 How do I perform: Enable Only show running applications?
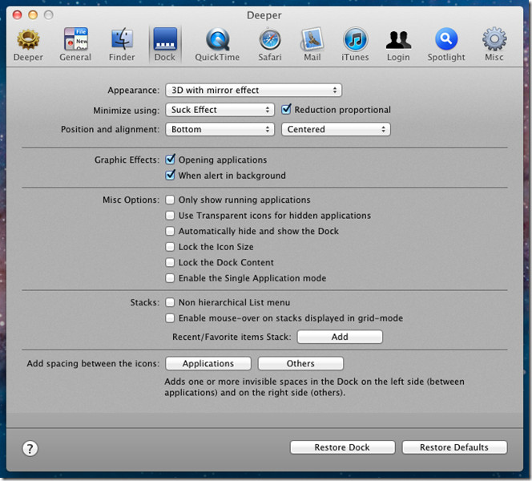pos(170,200)
